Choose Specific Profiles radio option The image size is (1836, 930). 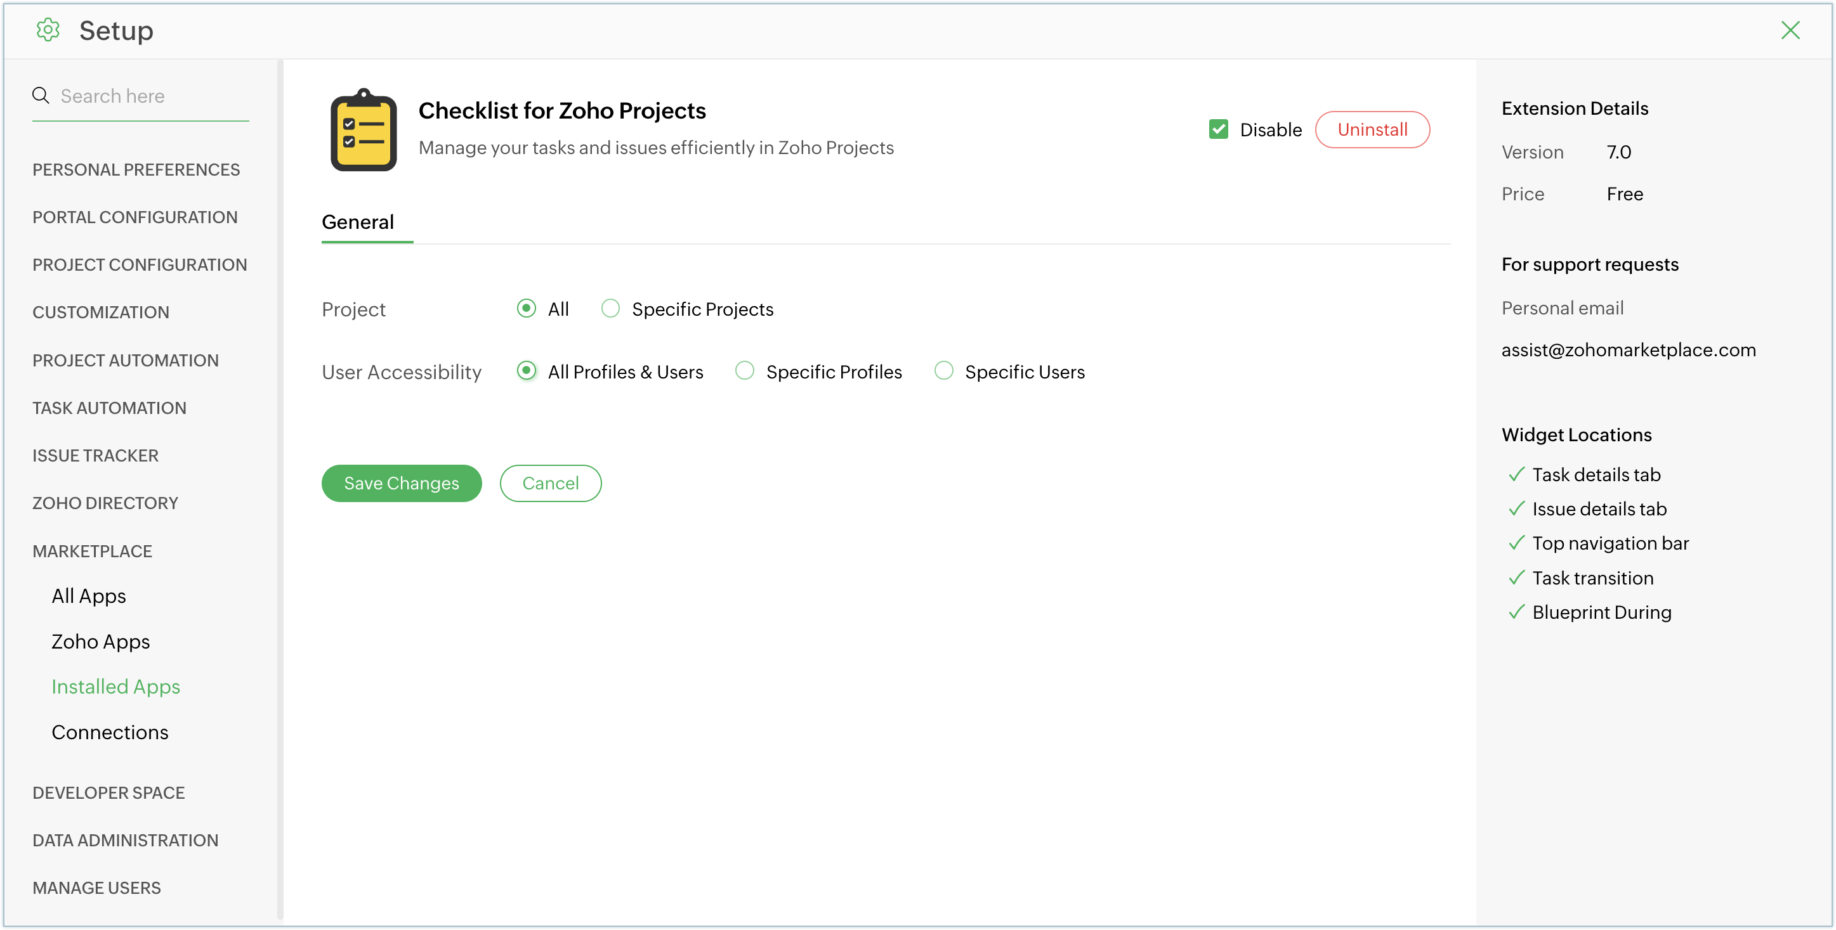click(744, 371)
